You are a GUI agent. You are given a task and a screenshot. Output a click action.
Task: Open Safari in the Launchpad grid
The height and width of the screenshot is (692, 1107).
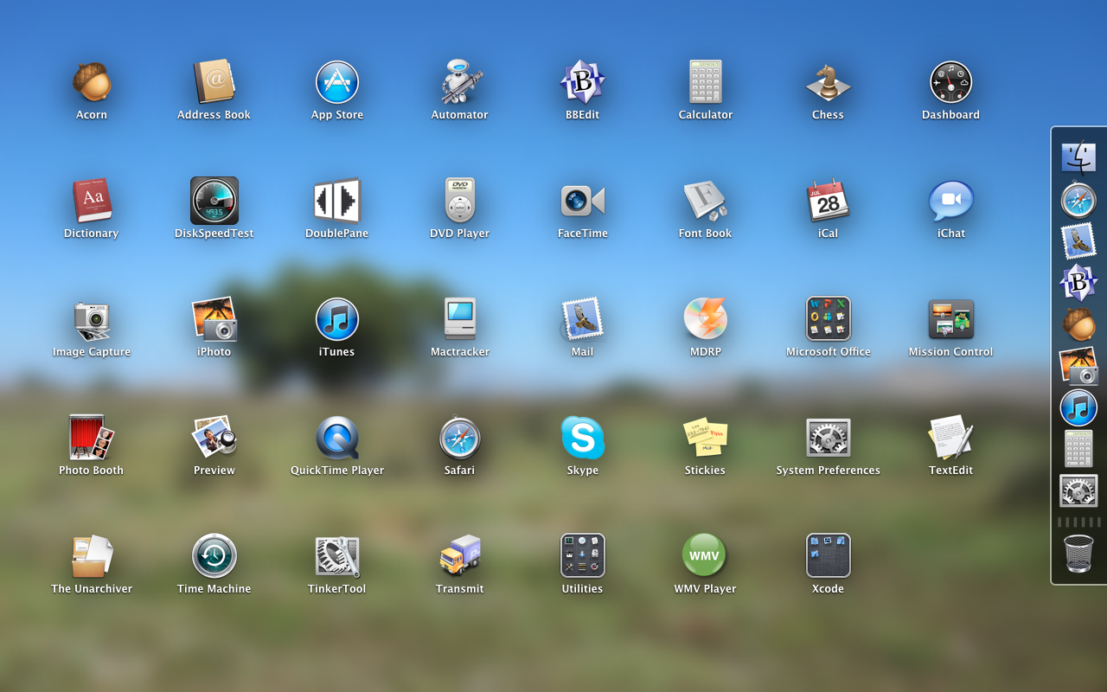tap(459, 438)
